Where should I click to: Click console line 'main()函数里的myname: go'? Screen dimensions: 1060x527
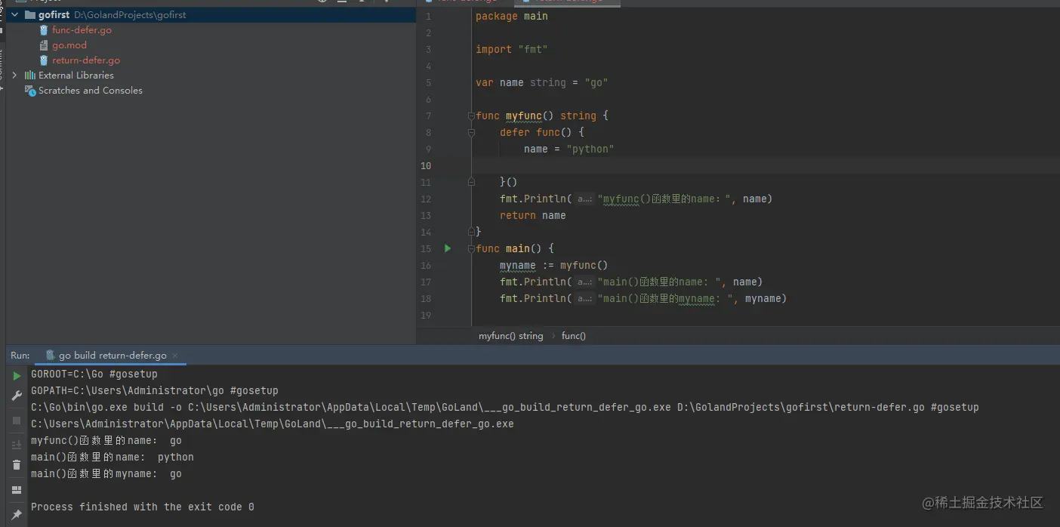tap(106, 474)
